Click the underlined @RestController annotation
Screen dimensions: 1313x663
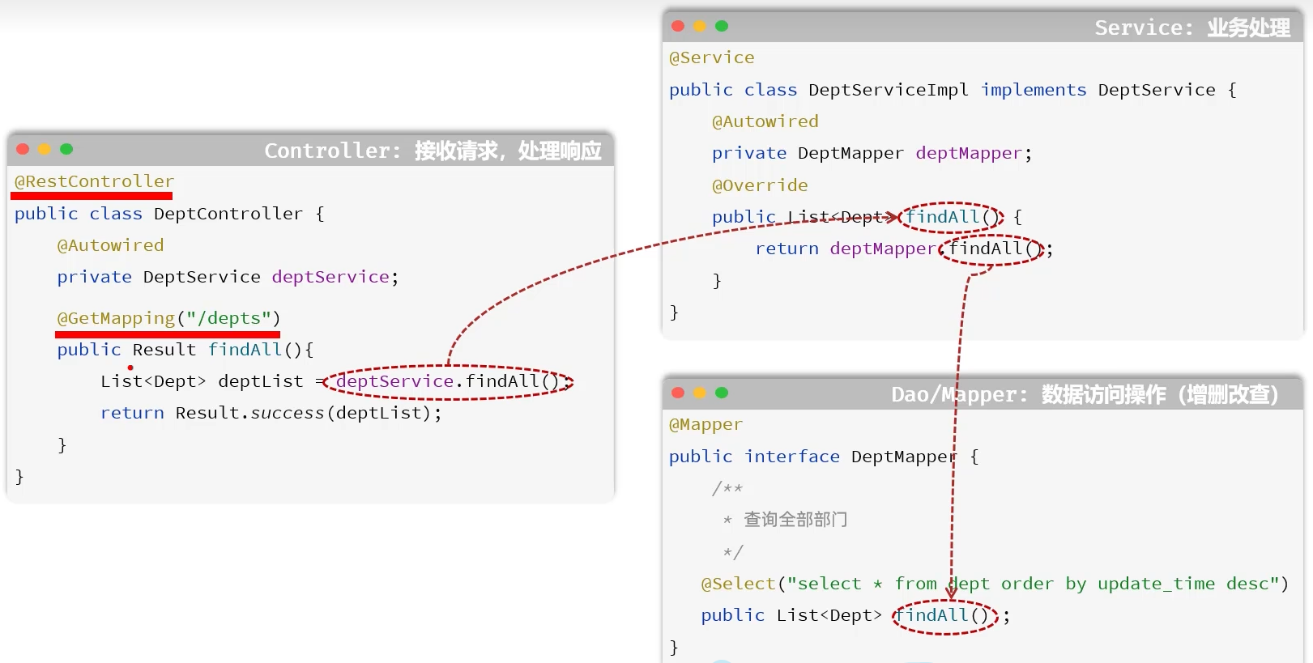[x=94, y=182]
